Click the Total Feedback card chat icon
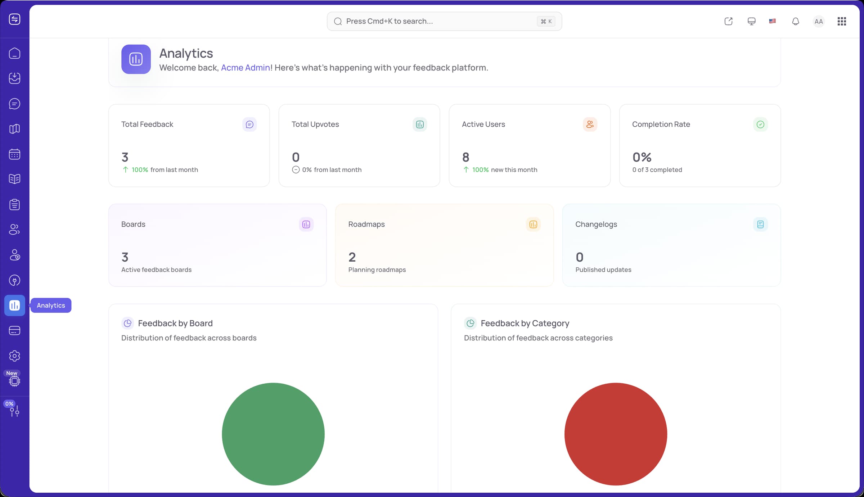 coord(249,125)
